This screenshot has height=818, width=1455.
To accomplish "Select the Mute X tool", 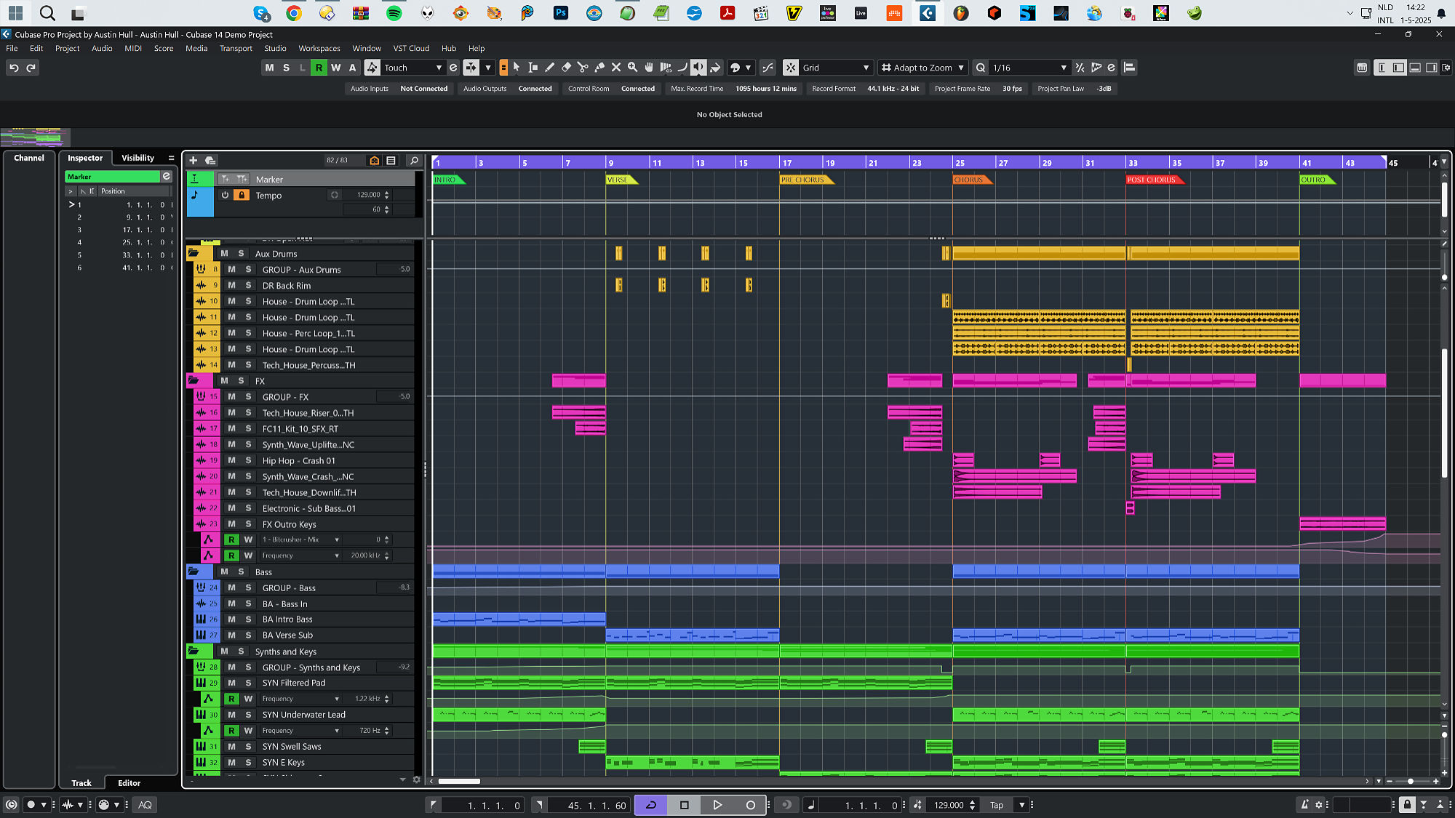I will 616,68.
